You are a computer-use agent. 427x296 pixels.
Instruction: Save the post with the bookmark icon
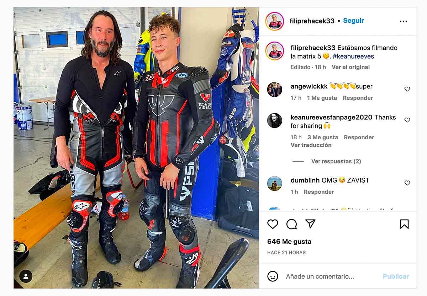coord(404,224)
